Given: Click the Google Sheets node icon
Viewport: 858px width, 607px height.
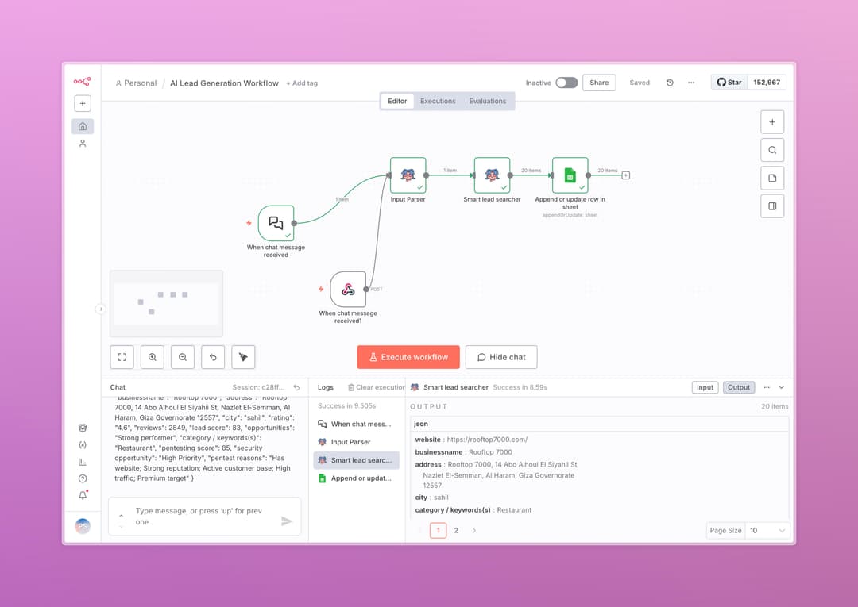Looking at the screenshot, I should (570, 175).
